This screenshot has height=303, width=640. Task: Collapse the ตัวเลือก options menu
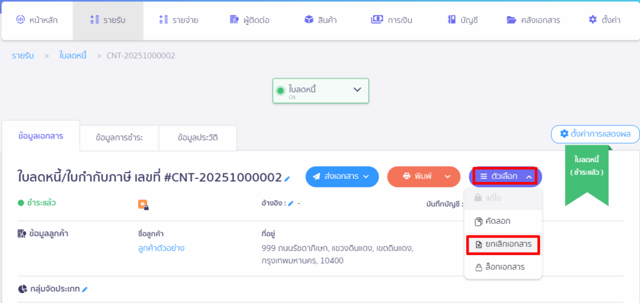(505, 176)
